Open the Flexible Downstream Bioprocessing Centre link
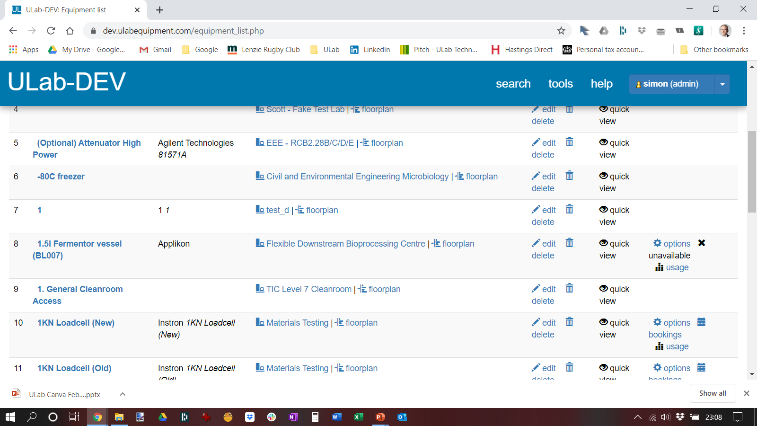This screenshot has height=426, width=757. (x=344, y=243)
